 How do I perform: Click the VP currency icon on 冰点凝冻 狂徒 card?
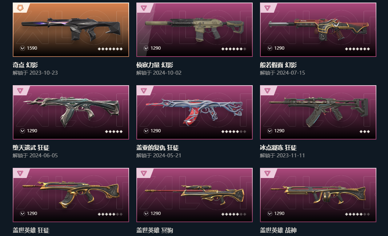coord(270,131)
